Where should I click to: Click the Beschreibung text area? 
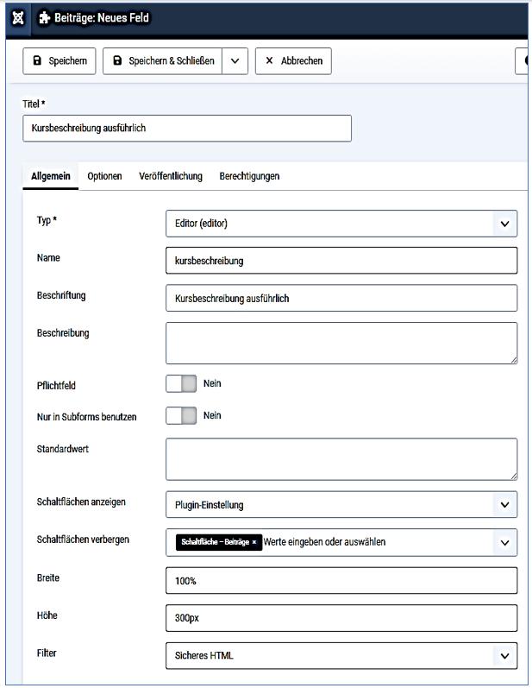pos(341,343)
